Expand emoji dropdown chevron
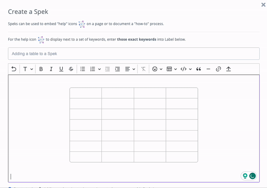The height and width of the screenshot is (188, 267). (161, 69)
